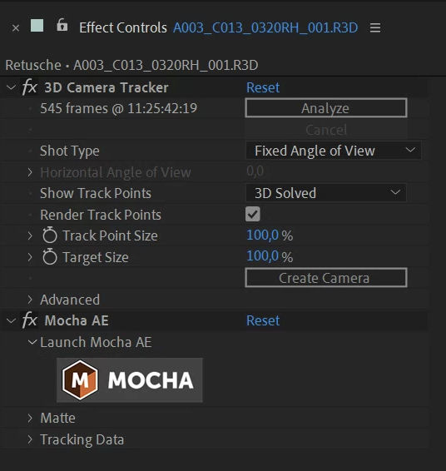Expand the Target Size property
446x471 pixels.
[30, 257]
